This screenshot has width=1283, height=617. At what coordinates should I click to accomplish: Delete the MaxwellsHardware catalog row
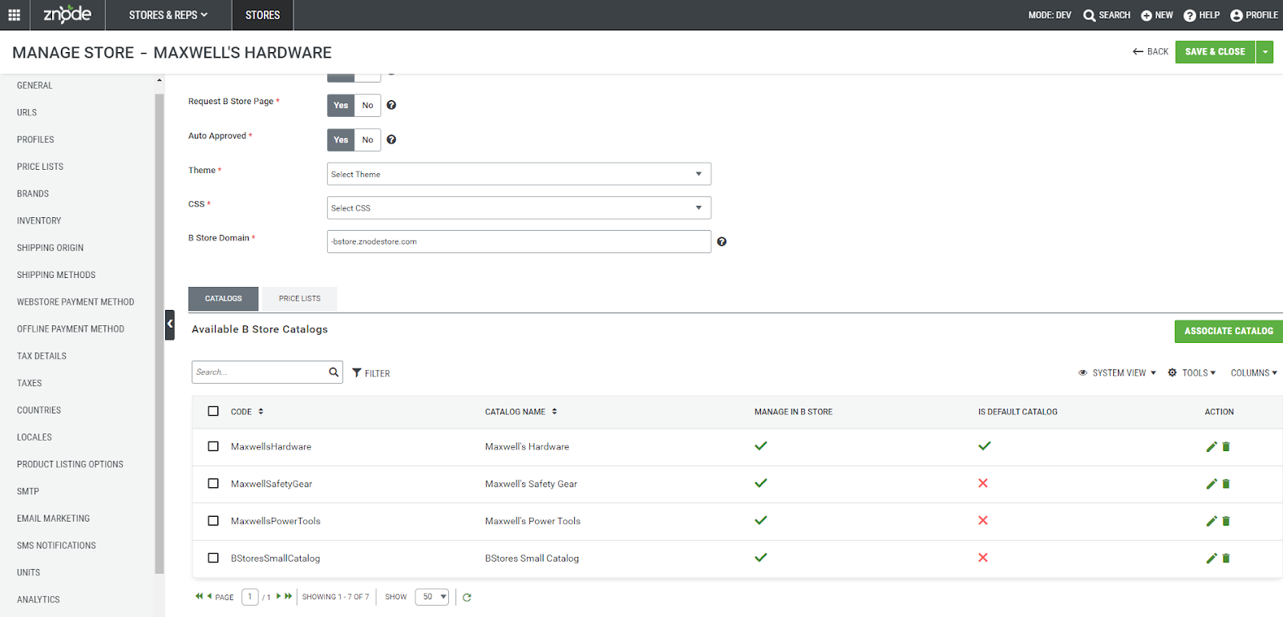pos(1226,446)
